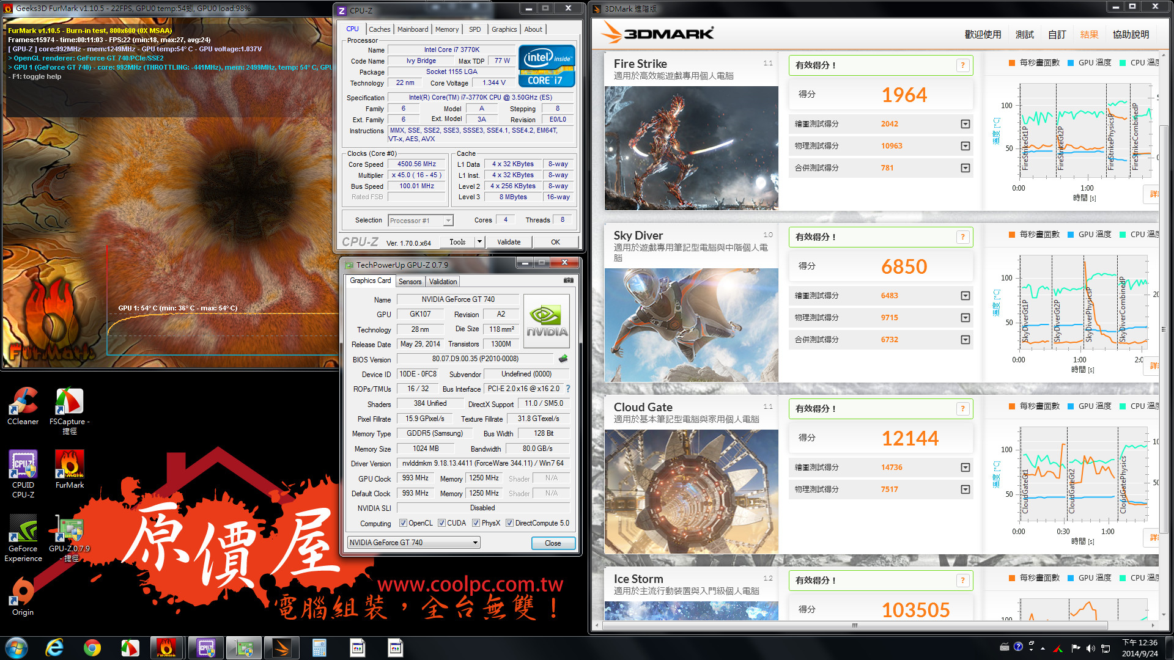Viewport: 1174px width, 660px height.
Task: Click NVIDIA logo in GPU-Z
Action: point(547,321)
